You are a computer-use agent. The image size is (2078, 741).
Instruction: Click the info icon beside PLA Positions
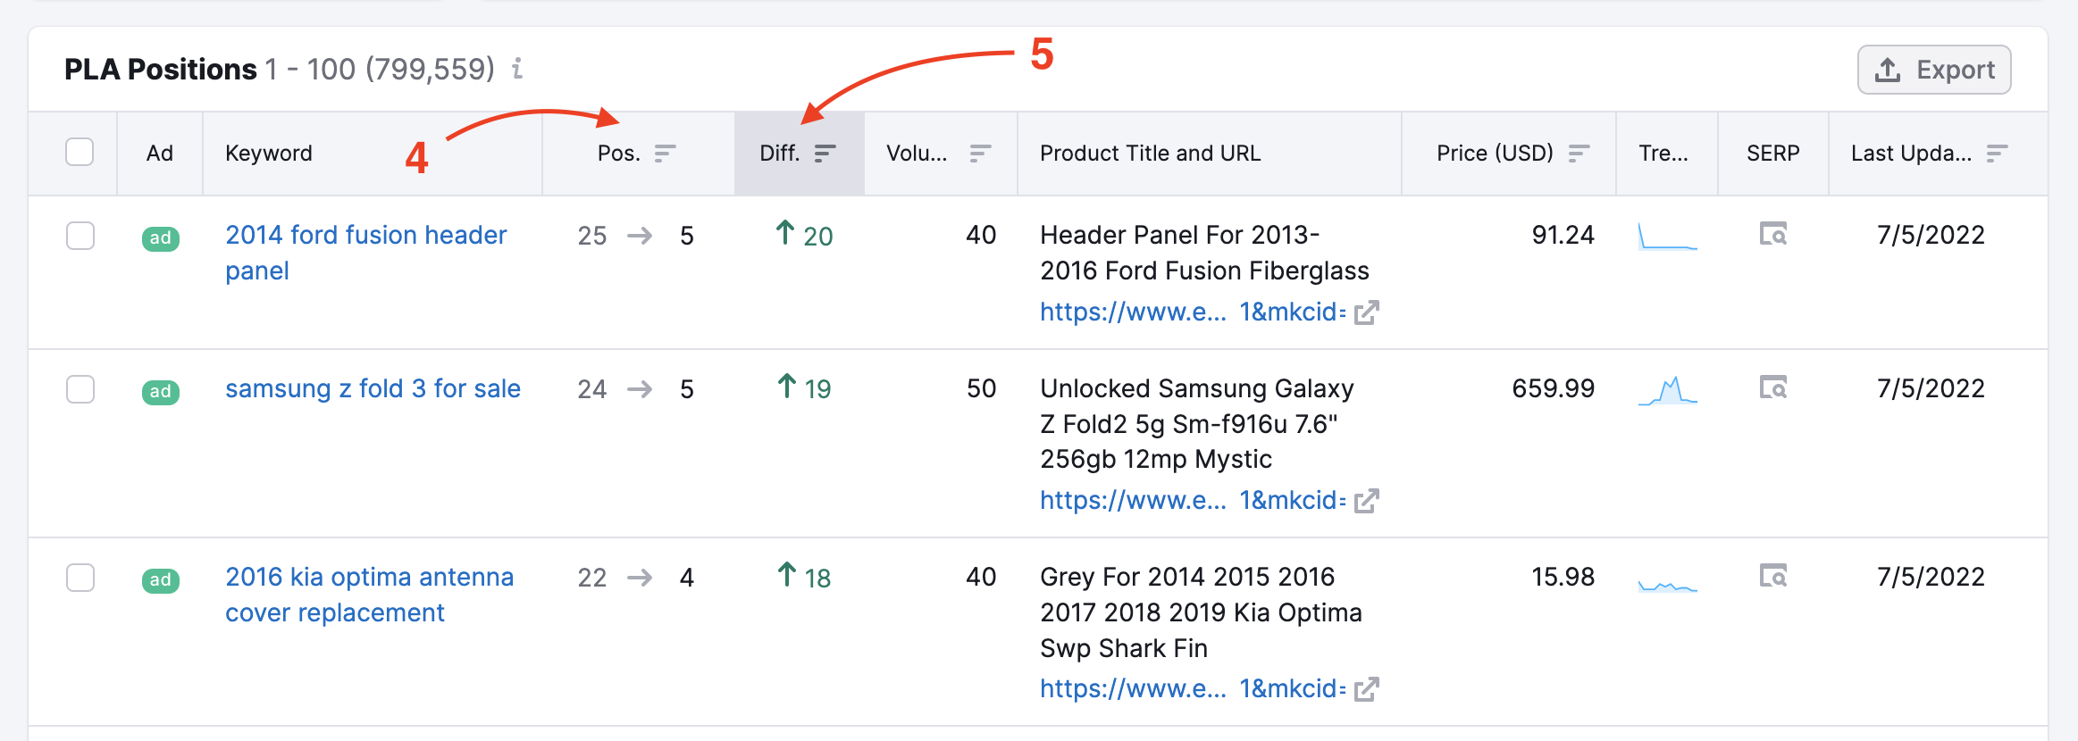(517, 69)
